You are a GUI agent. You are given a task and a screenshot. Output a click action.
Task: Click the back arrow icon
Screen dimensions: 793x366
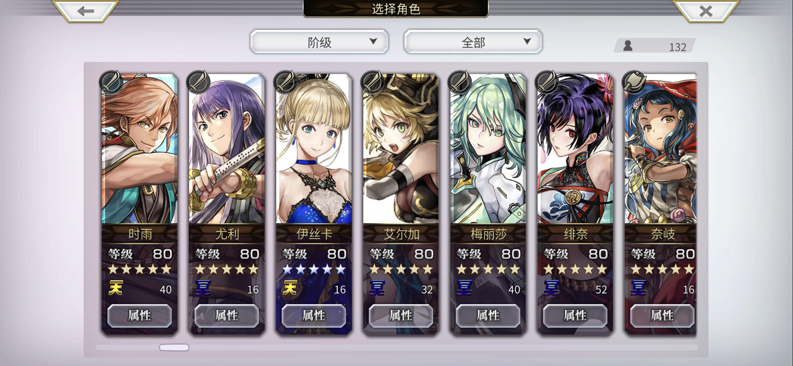pyautogui.click(x=85, y=11)
